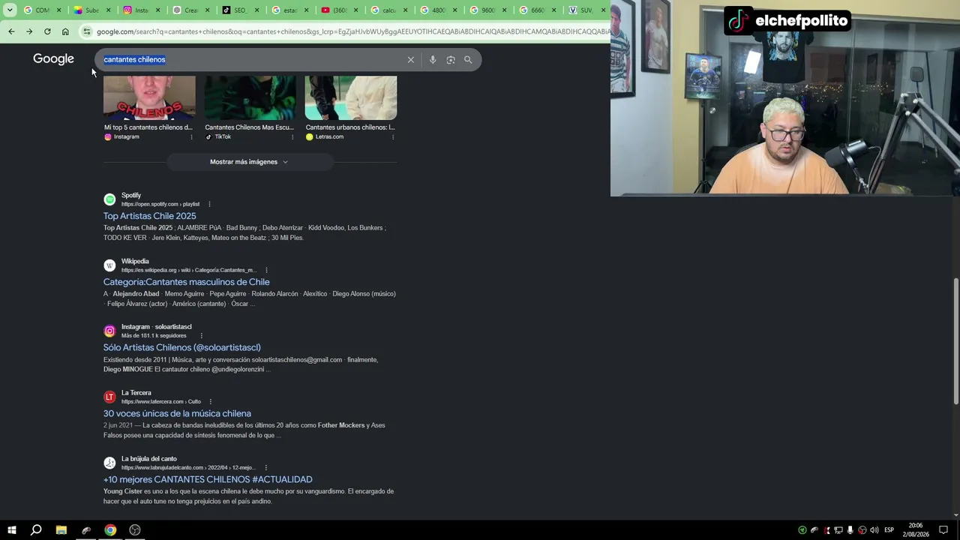Open more options for Letras.com image result

(393, 137)
